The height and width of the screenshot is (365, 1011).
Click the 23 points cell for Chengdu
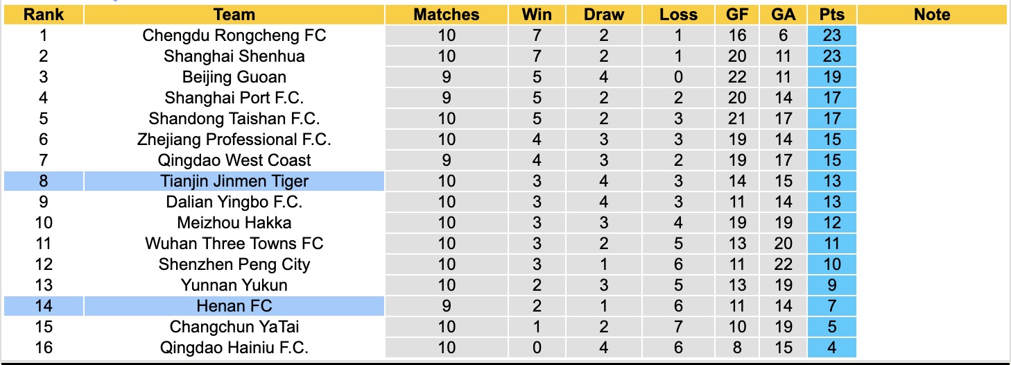(x=831, y=35)
